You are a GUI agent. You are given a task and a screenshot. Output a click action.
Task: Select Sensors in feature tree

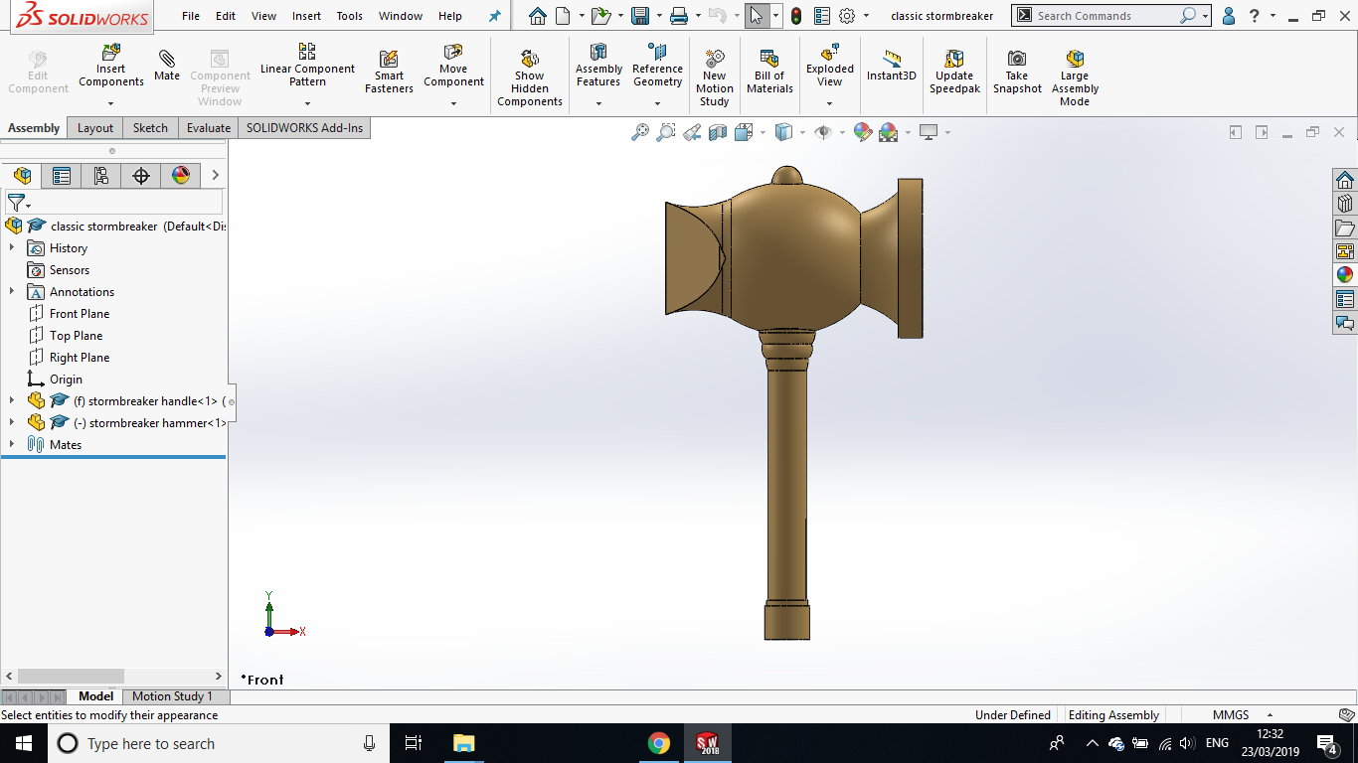click(70, 270)
